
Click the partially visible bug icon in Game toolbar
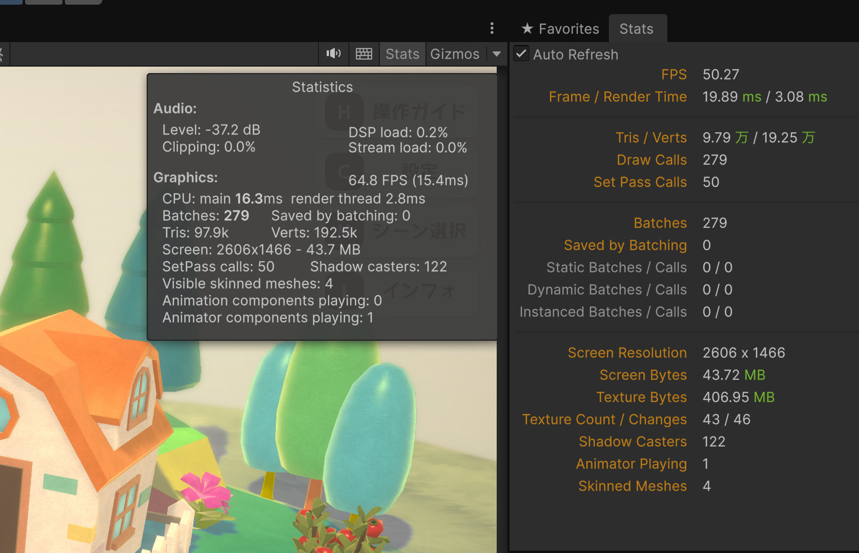pyautogui.click(x=2, y=54)
